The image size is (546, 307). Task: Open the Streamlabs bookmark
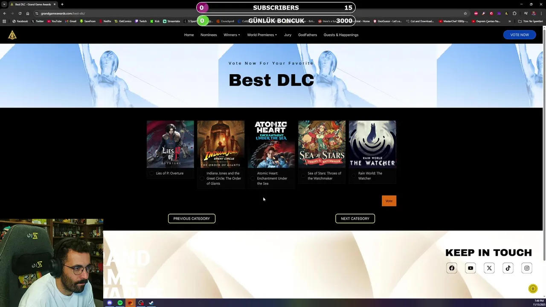point(171,21)
